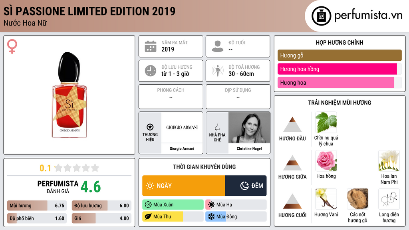Click the star badge icon above Thương hiệu
Image resolution: width=409 pixels, height=230 pixels.
pyautogui.click(x=150, y=127)
